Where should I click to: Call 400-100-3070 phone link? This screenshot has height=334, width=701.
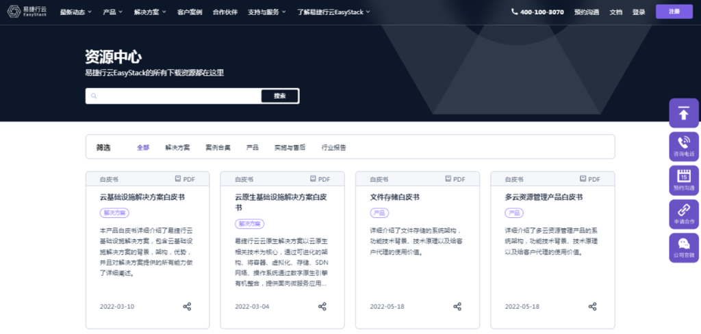click(542, 12)
